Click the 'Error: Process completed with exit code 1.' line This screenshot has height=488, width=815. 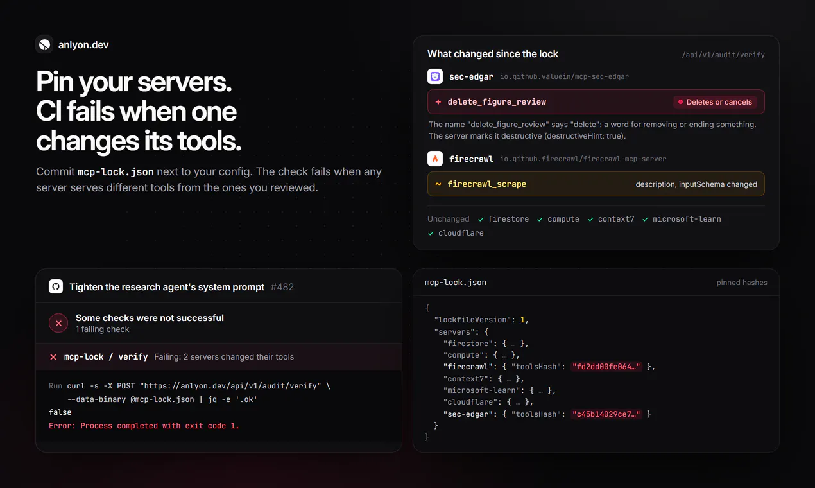point(144,426)
